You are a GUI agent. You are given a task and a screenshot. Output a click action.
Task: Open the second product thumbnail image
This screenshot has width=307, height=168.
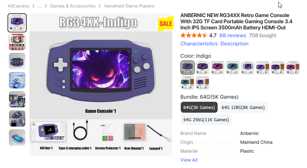[17, 42]
